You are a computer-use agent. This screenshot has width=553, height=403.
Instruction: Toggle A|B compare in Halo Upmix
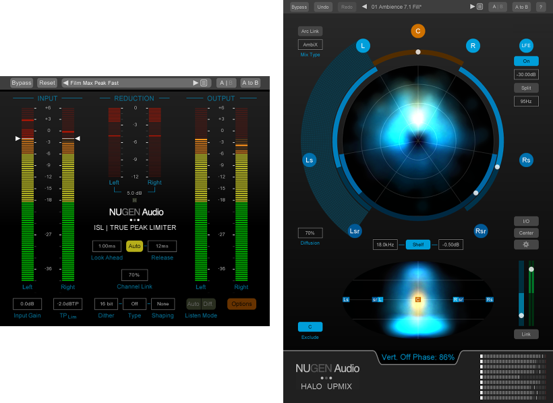pyautogui.click(x=498, y=7)
